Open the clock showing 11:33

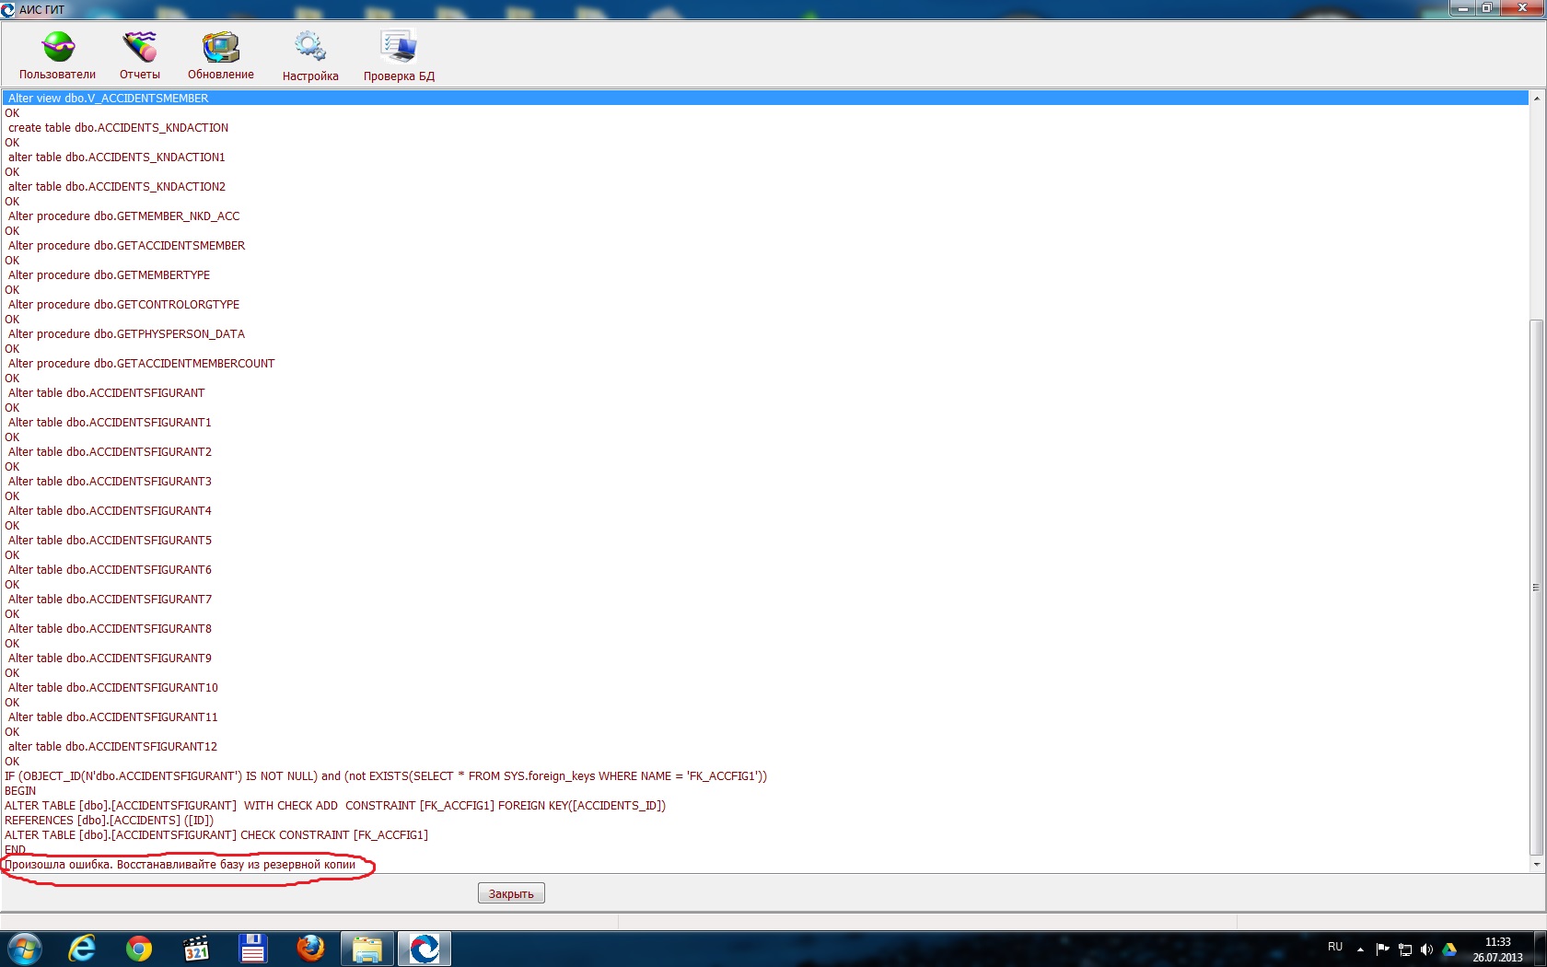point(1497,950)
